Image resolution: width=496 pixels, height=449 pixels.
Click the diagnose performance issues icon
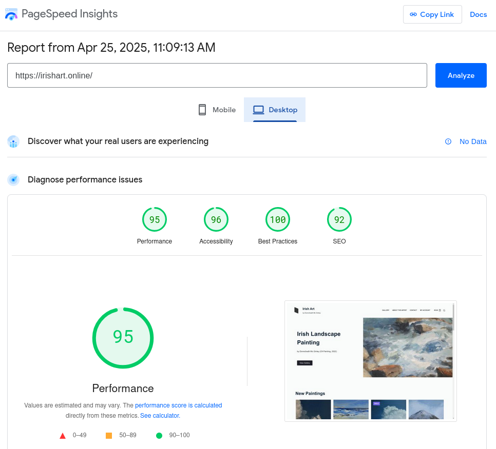click(x=13, y=180)
